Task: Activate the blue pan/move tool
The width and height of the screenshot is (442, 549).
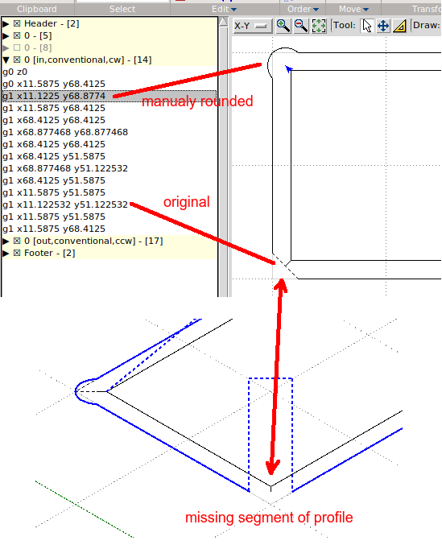Action: (x=383, y=26)
